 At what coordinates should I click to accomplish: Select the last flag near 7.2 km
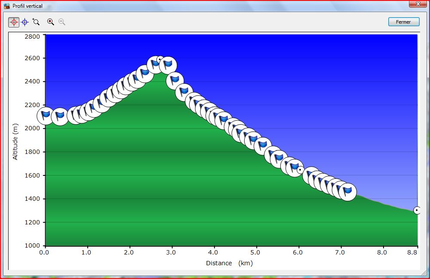(x=348, y=191)
